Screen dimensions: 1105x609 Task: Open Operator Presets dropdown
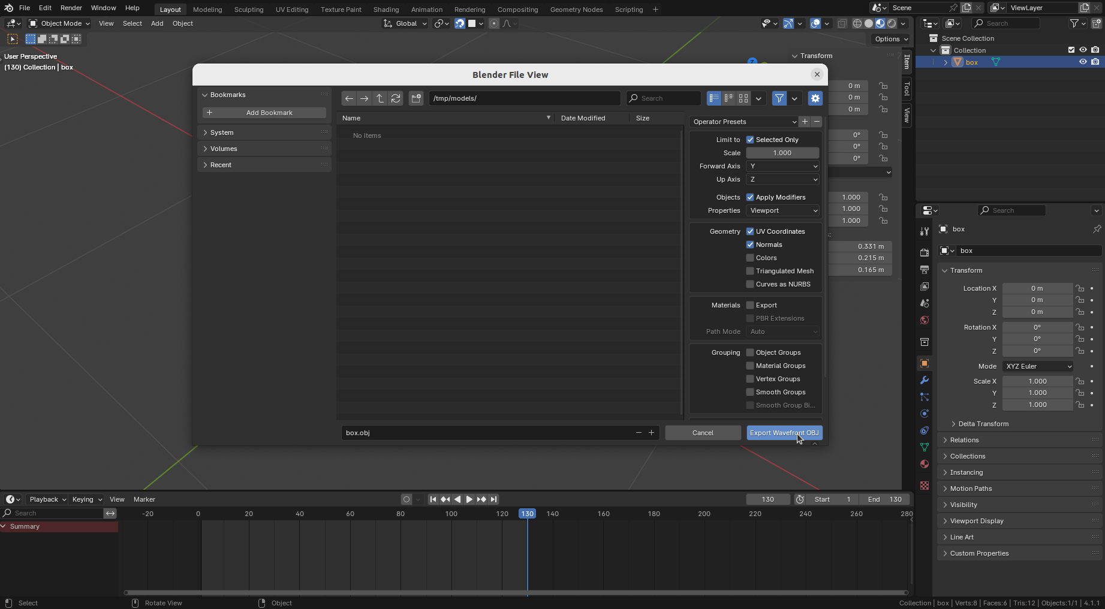pos(744,122)
